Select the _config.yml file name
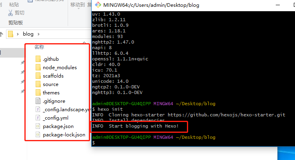 point(56,118)
